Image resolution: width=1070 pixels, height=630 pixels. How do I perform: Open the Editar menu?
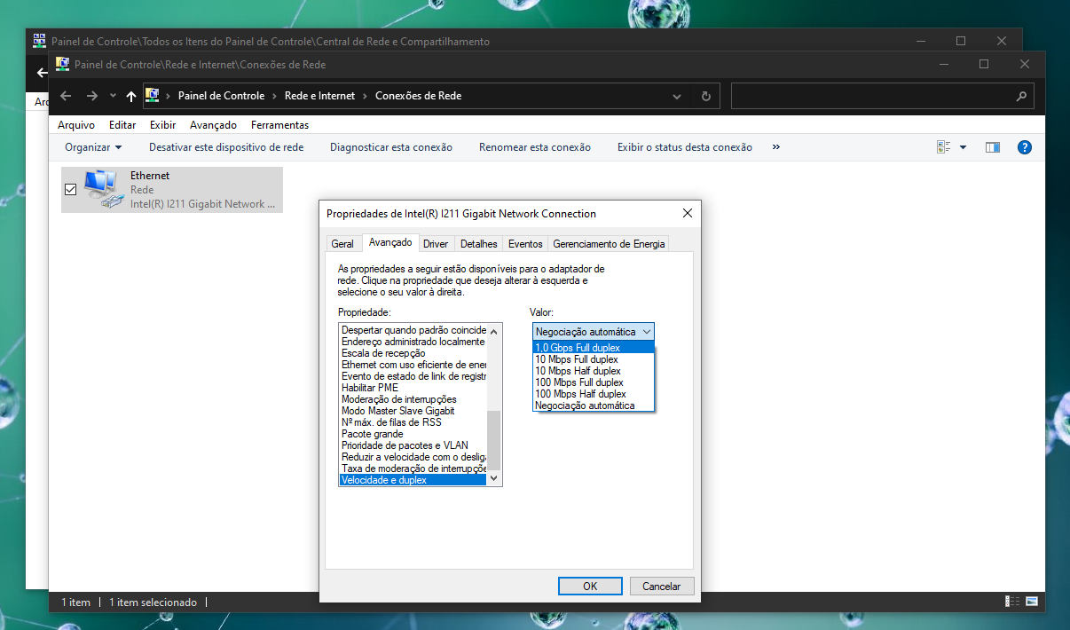(122, 125)
